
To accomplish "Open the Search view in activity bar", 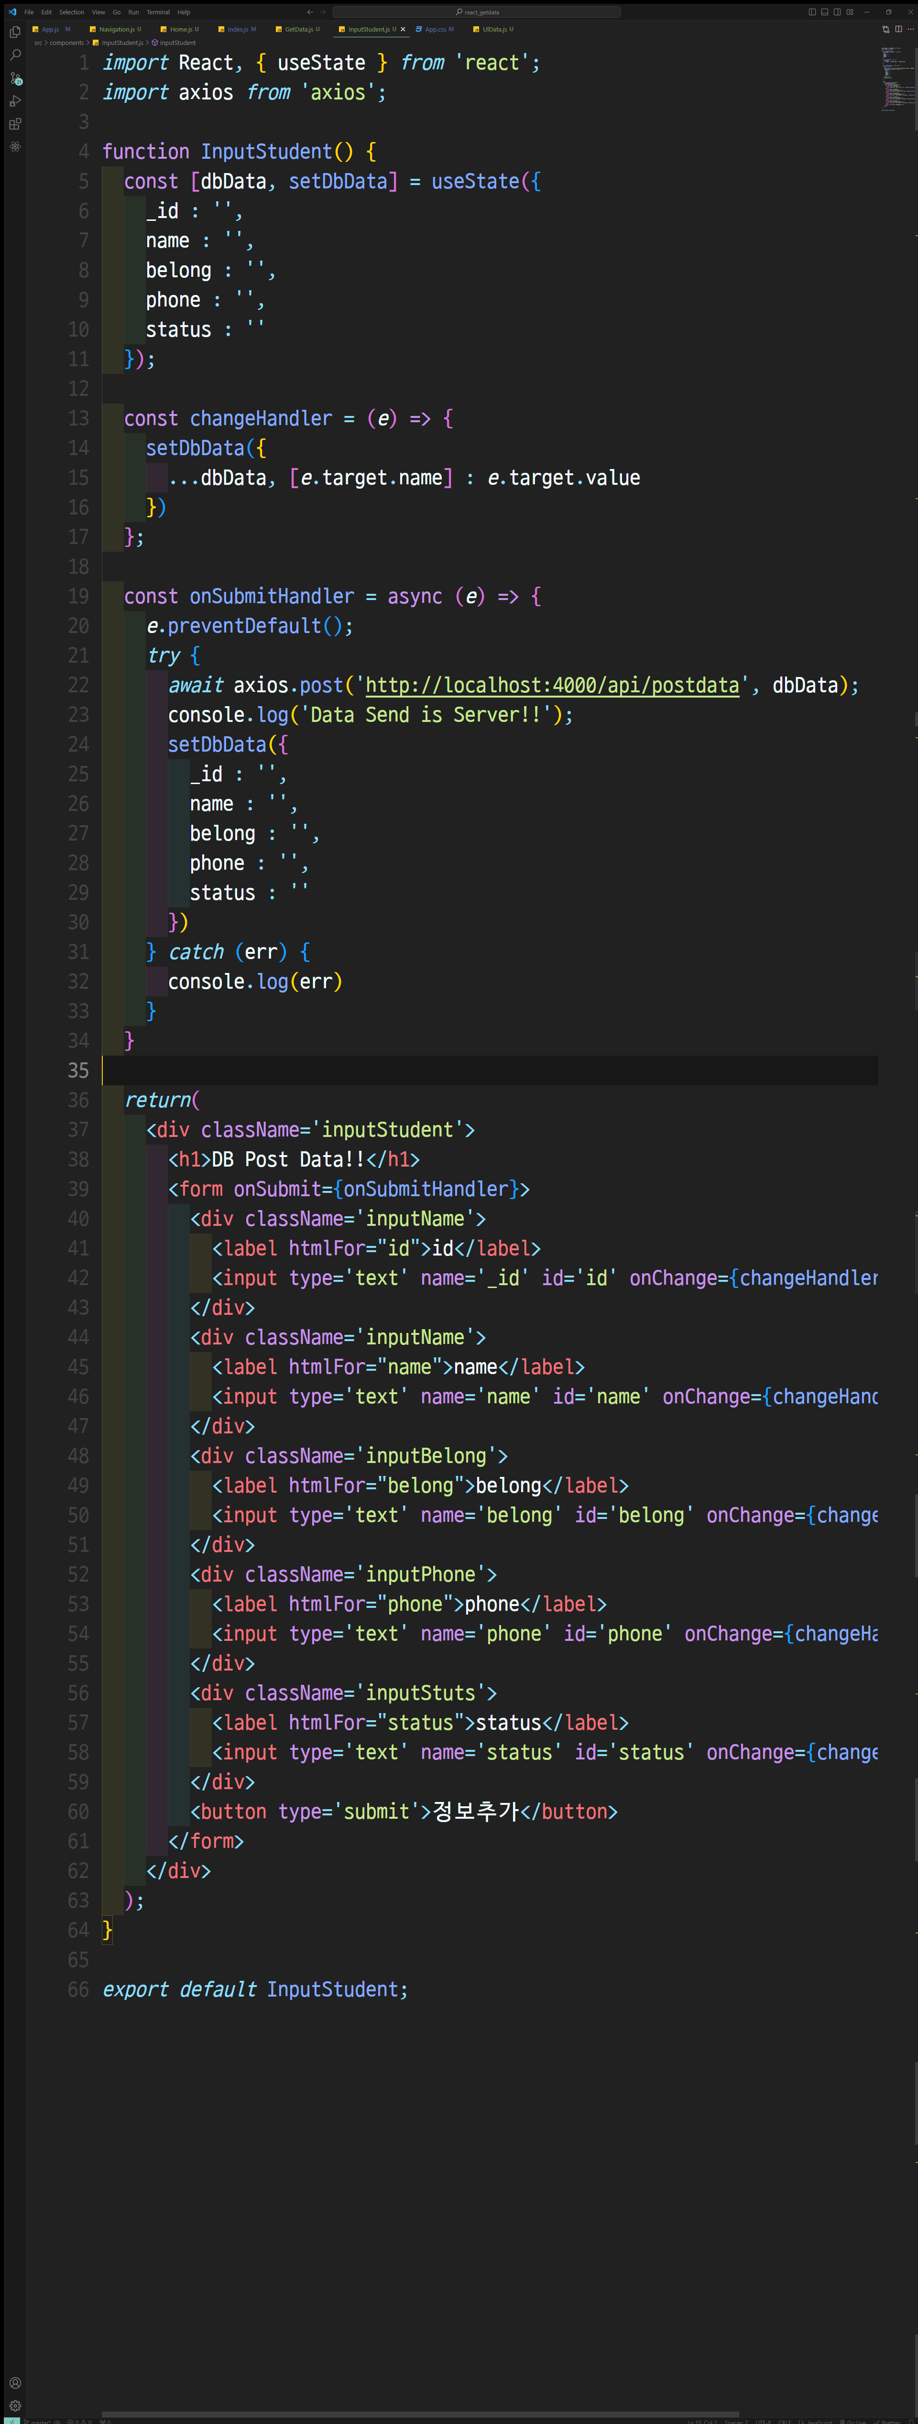I will point(15,55).
